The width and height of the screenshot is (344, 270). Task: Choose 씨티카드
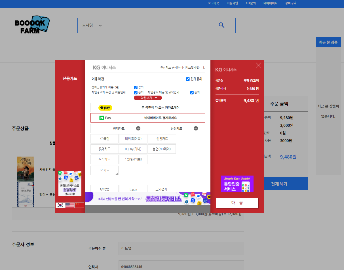pyautogui.click(x=104, y=159)
